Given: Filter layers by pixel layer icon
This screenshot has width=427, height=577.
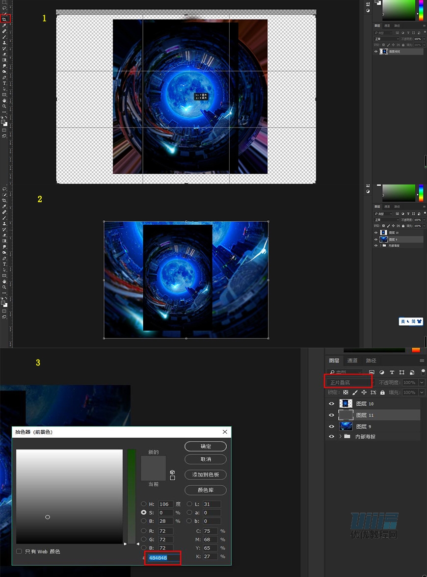Looking at the screenshot, I should 372,372.
